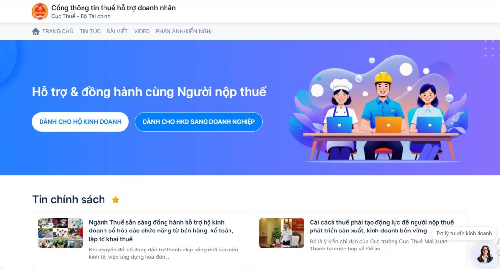Image resolution: width=500 pixels, height=269 pixels.
Task: Click the TRANG CHỦ navigation link
Action: click(x=58, y=31)
